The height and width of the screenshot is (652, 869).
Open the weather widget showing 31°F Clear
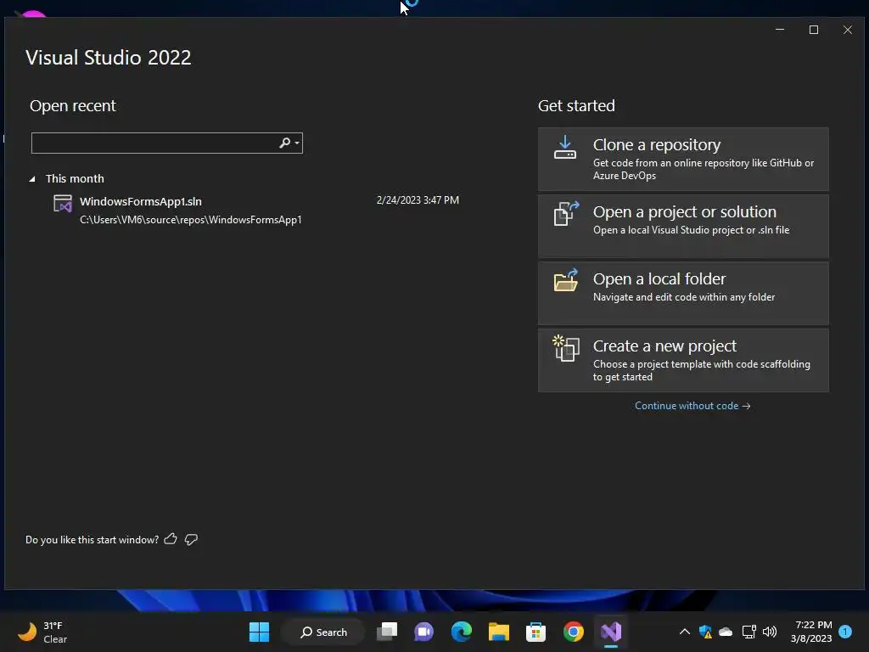point(43,632)
